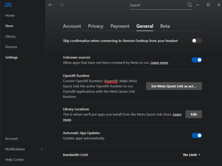Maximize the Meta Quest Link window
Screen dimensions: 222x166
[x=208, y=5]
